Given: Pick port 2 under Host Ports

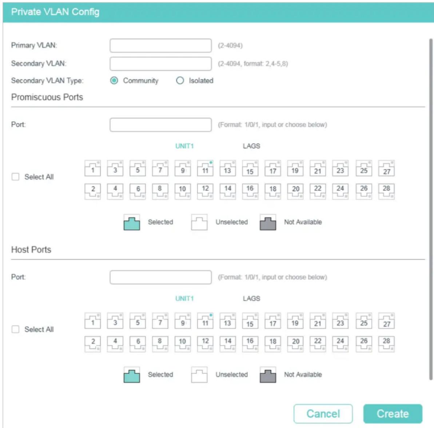Looking at the screenshot, I should click(93, 344).
